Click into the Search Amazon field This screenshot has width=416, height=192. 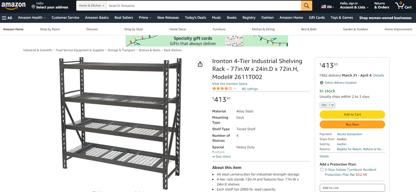pos(204,6)
